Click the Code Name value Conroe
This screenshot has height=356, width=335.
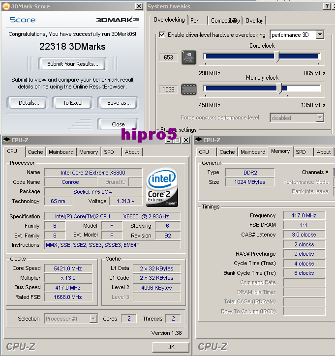[70, 182]
